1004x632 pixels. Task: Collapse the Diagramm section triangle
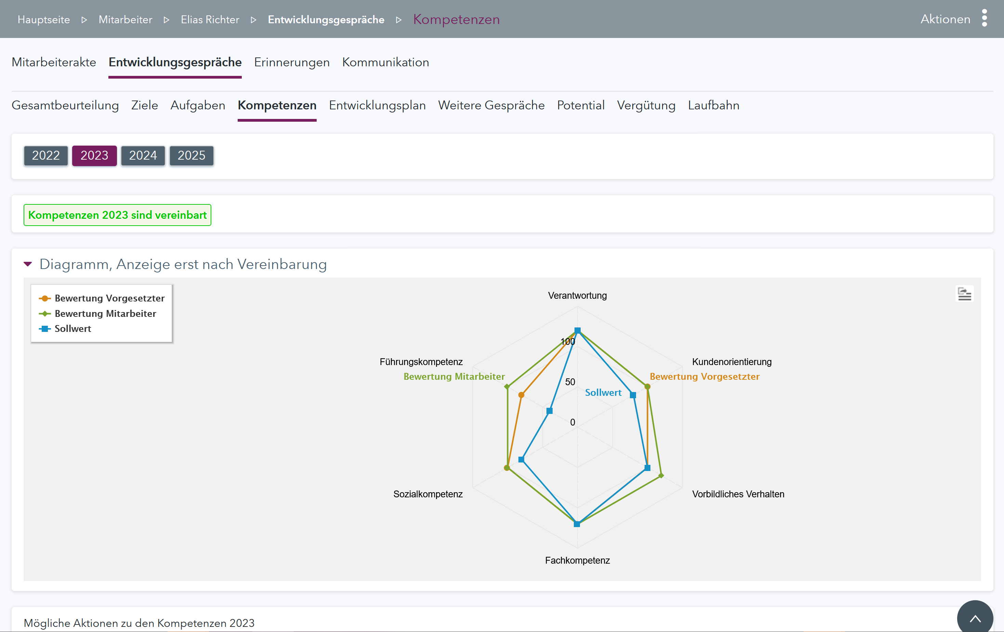(28, 264)
